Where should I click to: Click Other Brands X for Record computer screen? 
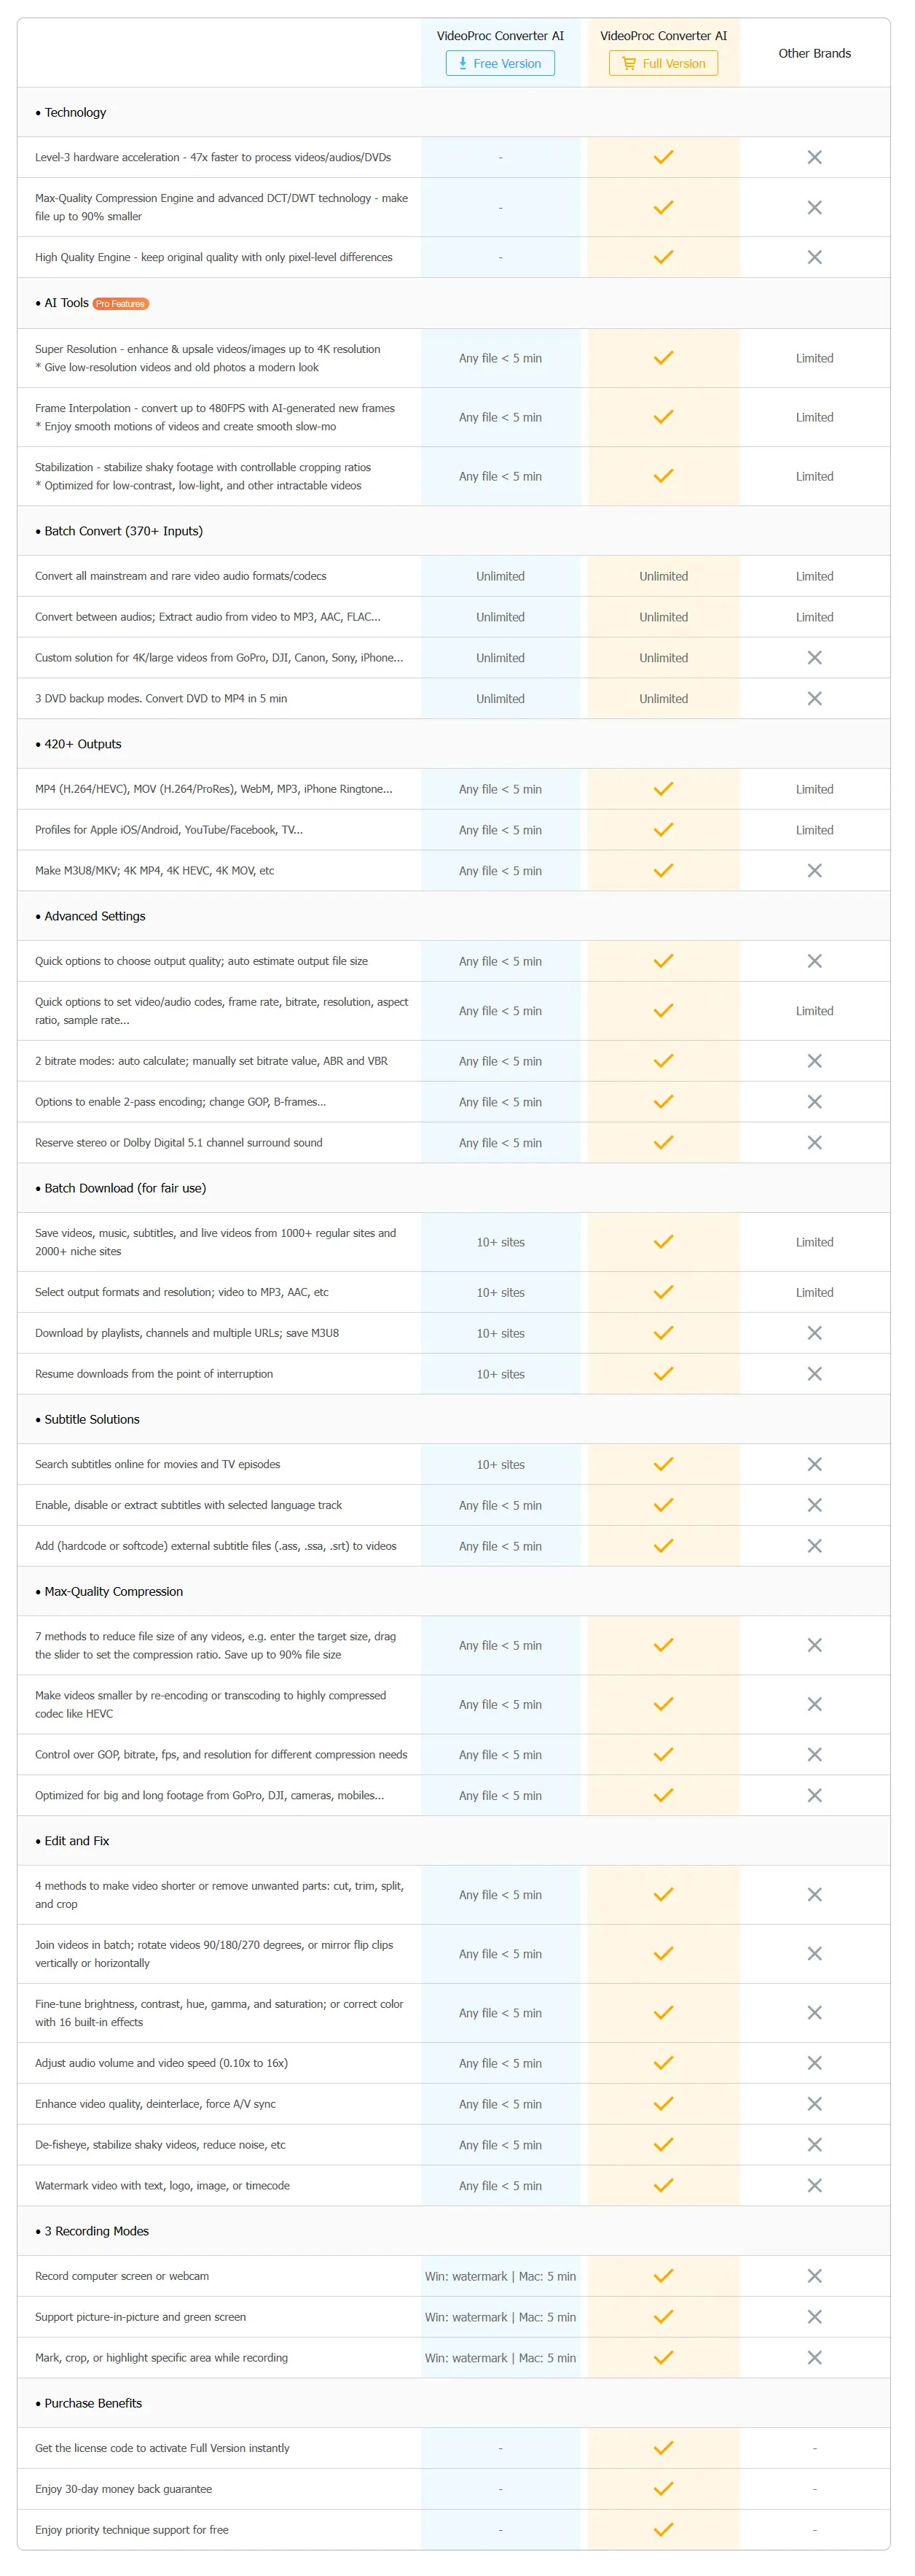tap(814, 2276)
